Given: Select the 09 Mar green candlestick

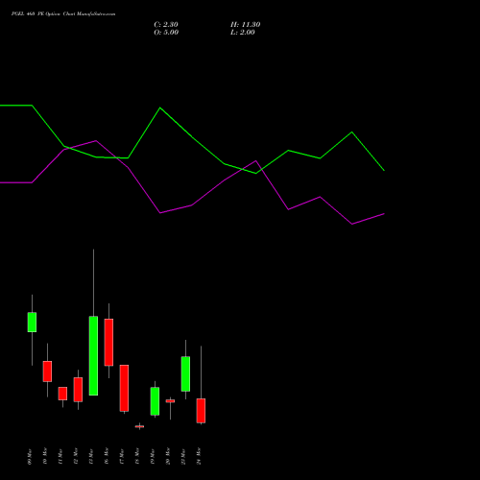Looking at the screenshot, I should [32, 322].
